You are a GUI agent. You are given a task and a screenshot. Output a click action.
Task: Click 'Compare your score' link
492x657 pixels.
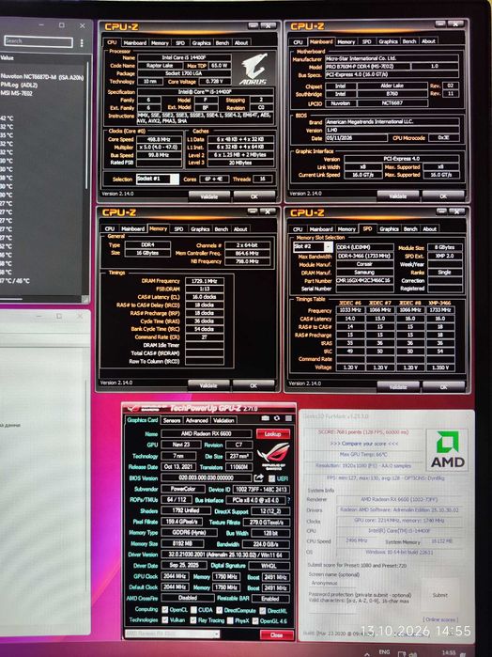pos(364,444)
